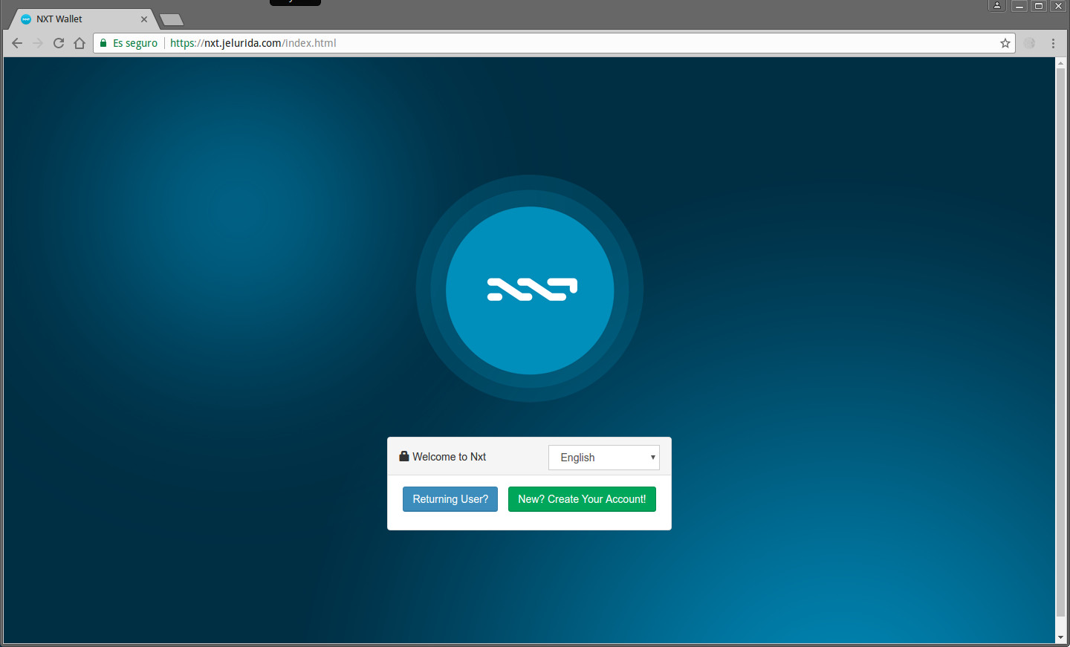
Task: Open a new browser tab
Action: [x=172, y=20]
